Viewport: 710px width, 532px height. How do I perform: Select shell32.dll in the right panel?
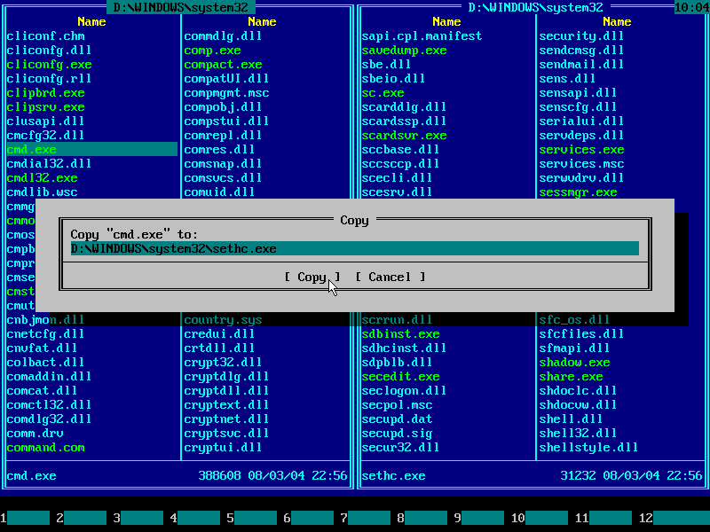coord(571,433)
